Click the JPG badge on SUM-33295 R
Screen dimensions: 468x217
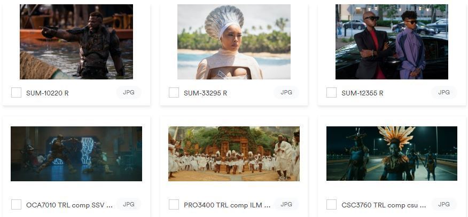286,93
